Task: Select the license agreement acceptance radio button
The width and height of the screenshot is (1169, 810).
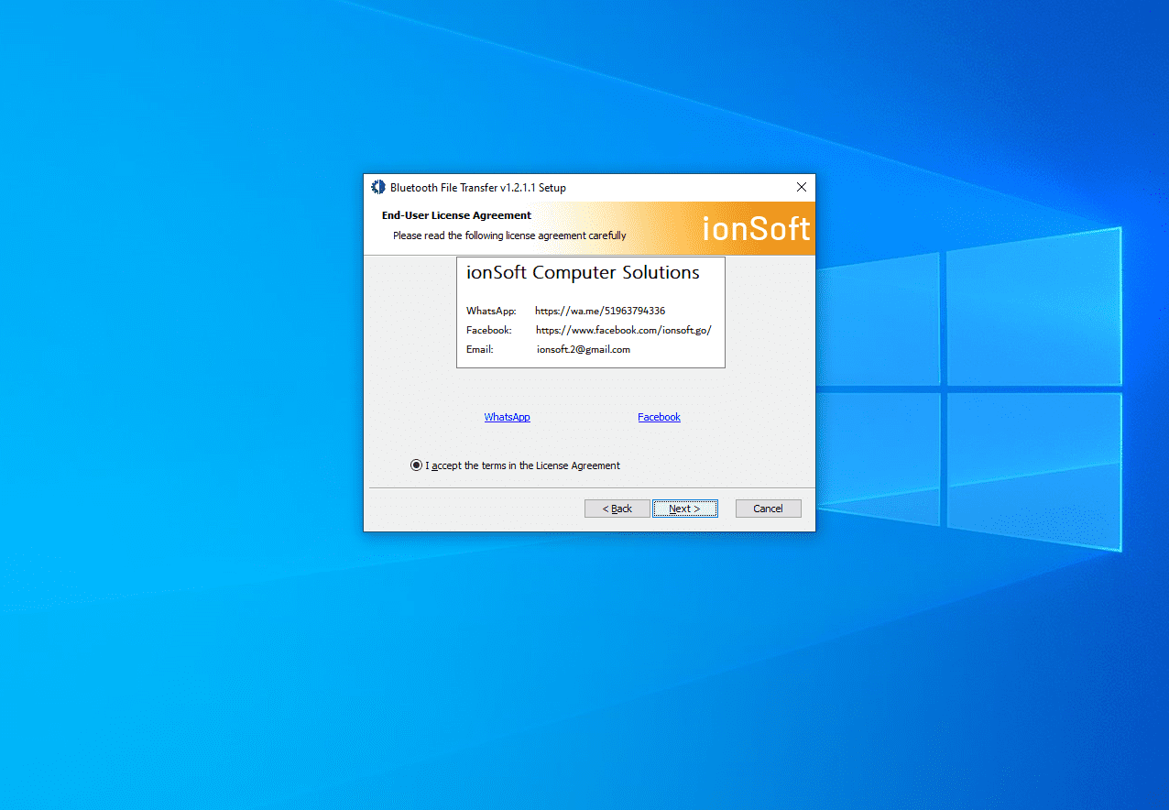Action: pos(417,465)
